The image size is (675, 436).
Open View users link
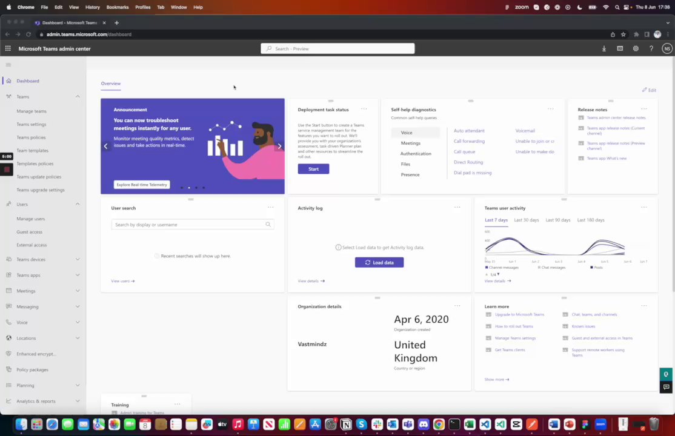[x=122, y=281]
